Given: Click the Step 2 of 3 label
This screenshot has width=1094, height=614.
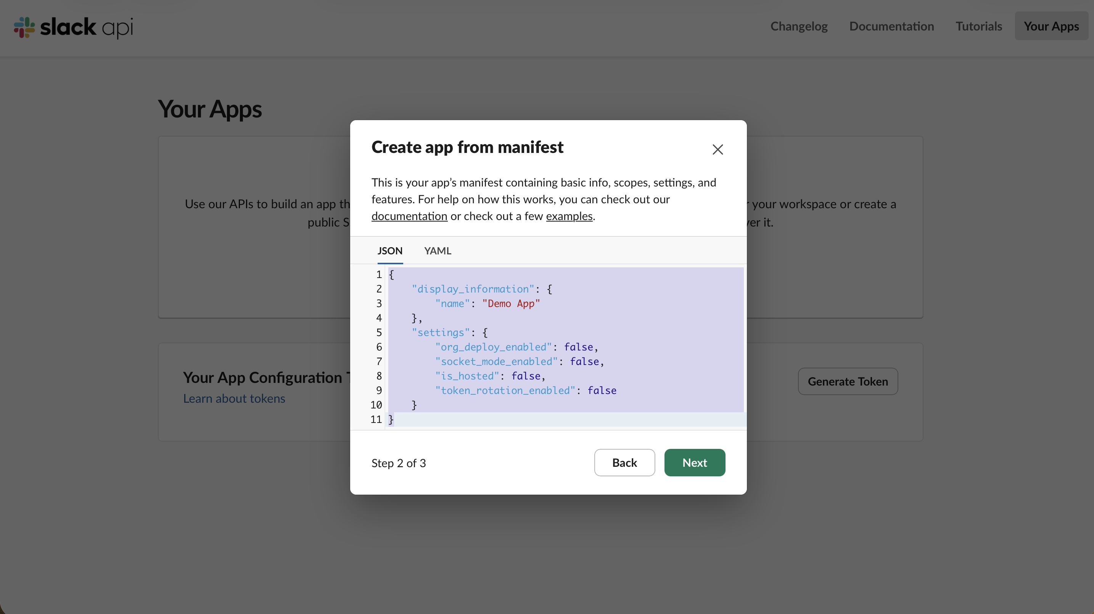Looking at the screenshot, I should (x=398, y=463).
